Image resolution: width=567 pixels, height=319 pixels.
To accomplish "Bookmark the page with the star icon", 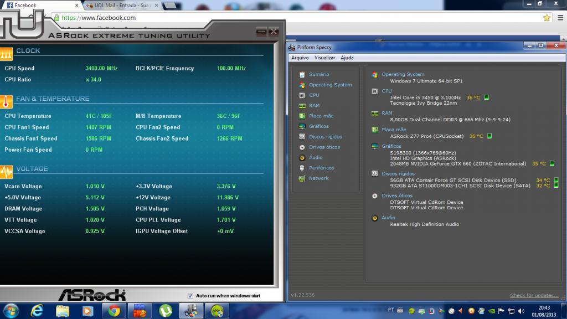I will point(547,18).
